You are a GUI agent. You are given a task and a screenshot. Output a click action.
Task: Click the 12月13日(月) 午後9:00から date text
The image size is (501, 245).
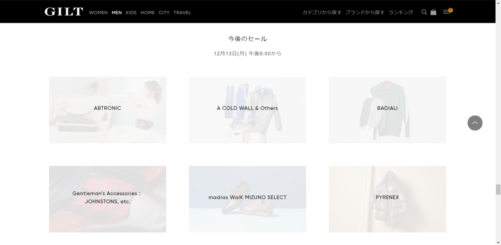248,53
